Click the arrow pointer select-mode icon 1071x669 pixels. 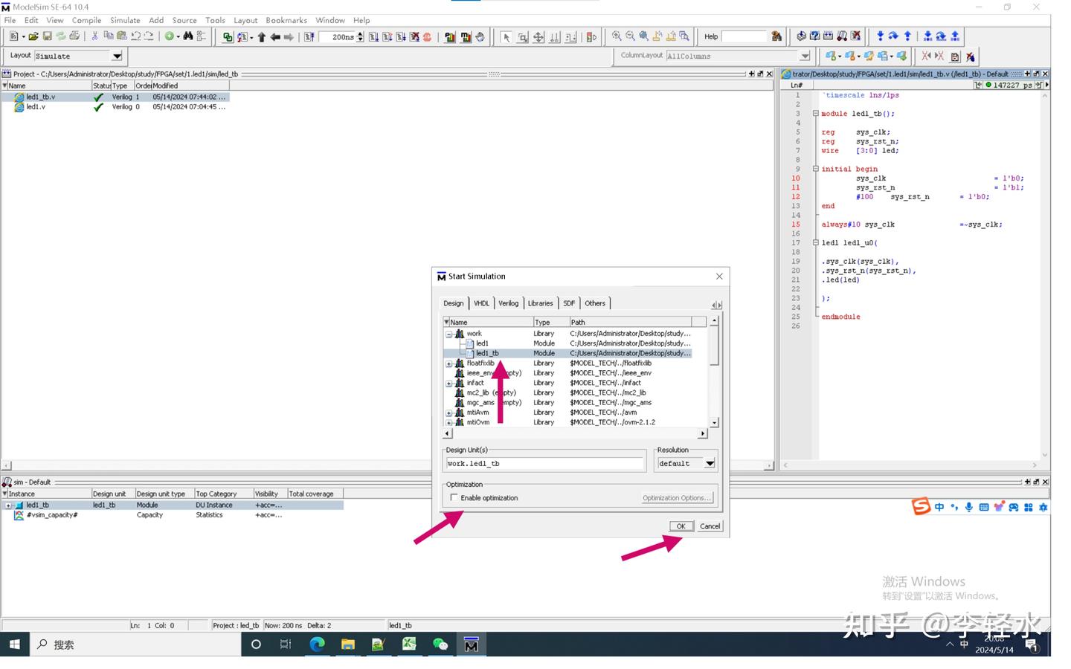pos(506,37)
